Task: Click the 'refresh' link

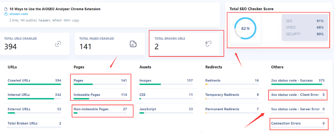Action: tap(57, 20)
